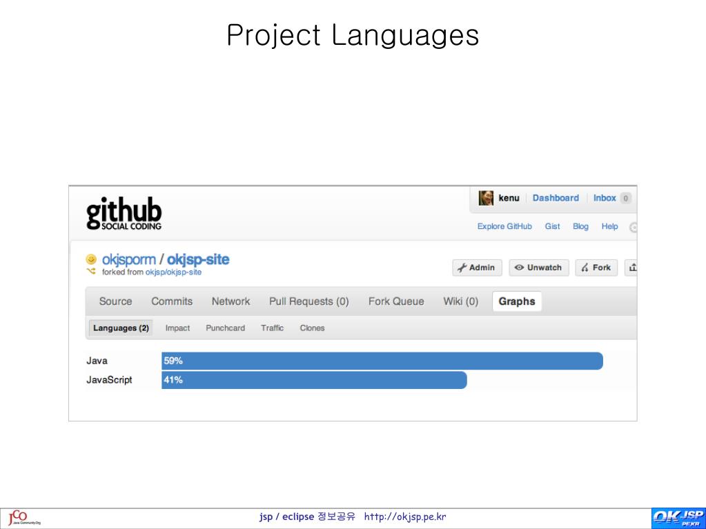Viewport: 706px width, 529px height.
Task: Click the inbox count badge showing 0
Action: [625, 198]
